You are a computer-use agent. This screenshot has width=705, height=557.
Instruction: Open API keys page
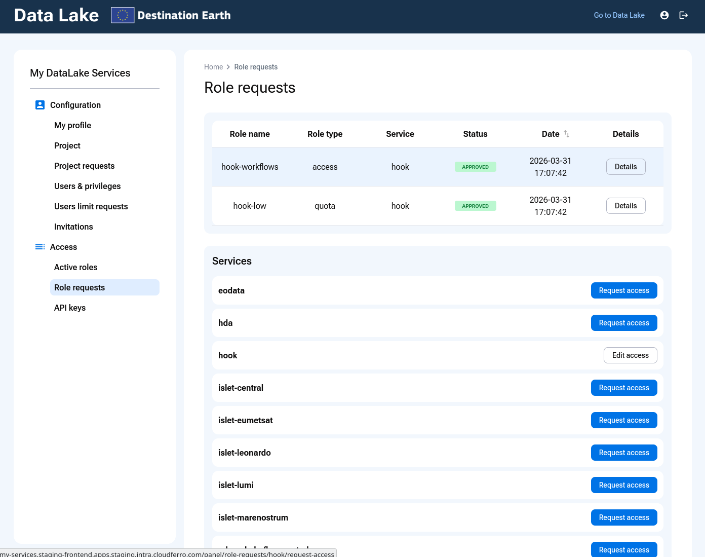coord(70,308)
